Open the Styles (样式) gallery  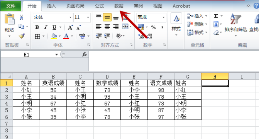(176, 25)
